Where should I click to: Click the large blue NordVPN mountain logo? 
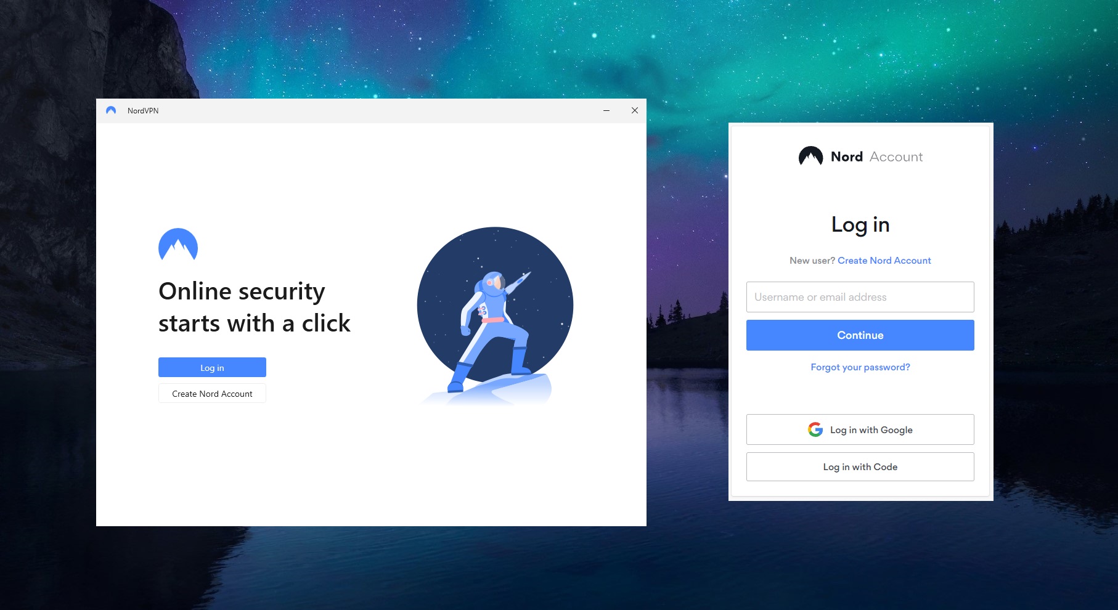pyautogui.click(x=178, y=245)
